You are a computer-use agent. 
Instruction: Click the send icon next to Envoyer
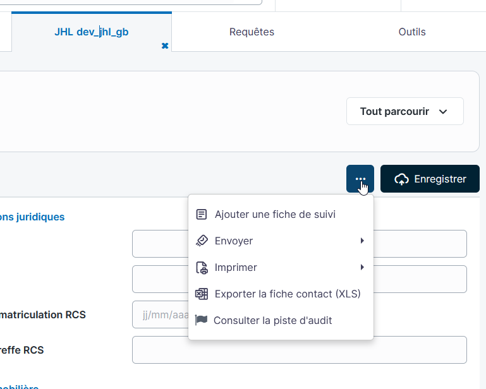point(202,241)
